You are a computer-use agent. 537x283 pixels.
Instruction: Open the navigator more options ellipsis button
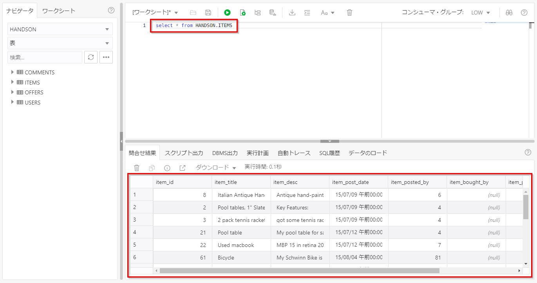(x=106, y=57)
